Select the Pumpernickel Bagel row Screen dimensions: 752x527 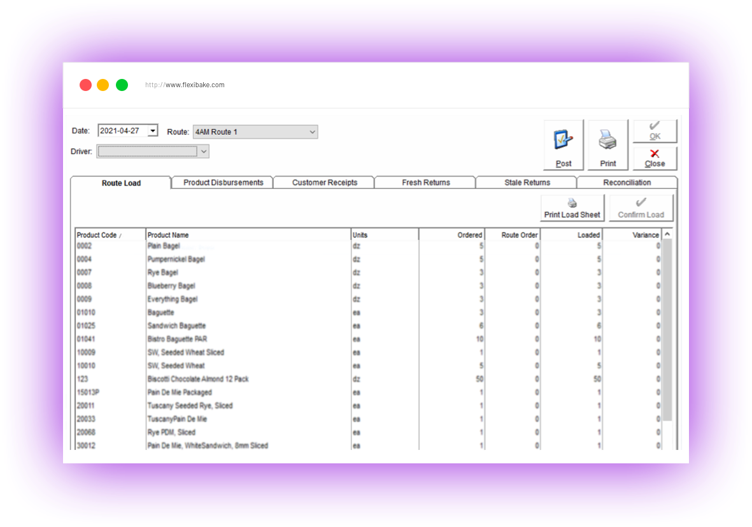pyautogui.click(x=368, y=260)
